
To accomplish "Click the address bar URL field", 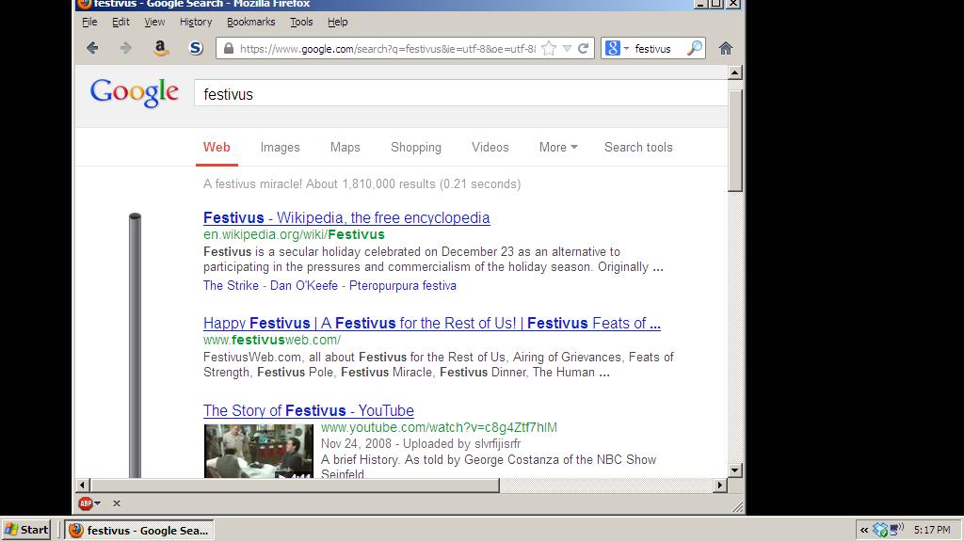I will pyautogui.click(x=387, y=49).
